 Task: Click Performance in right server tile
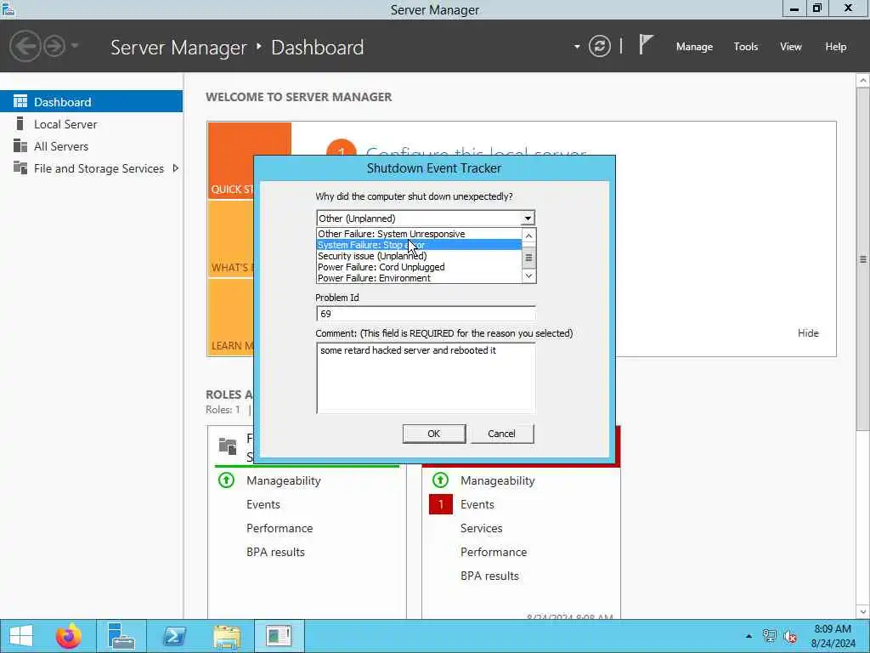494,552
